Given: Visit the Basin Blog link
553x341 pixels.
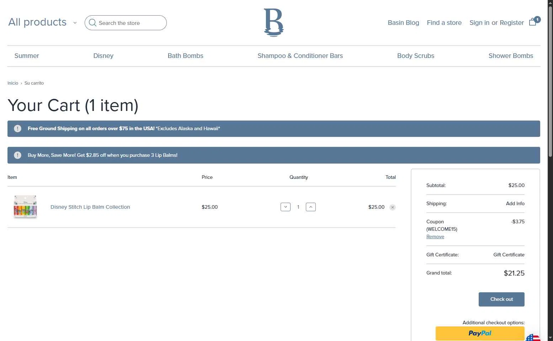Looking at the screenshot, I should tap(403, 23).
